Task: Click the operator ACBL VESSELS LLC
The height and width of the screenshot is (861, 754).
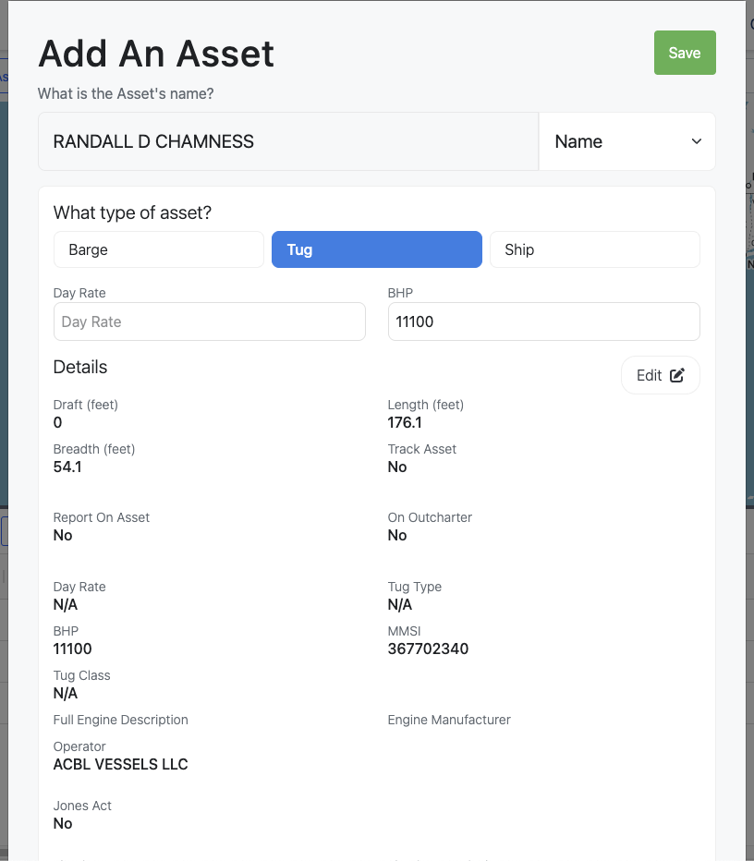Action: click(x=121, y=764)
